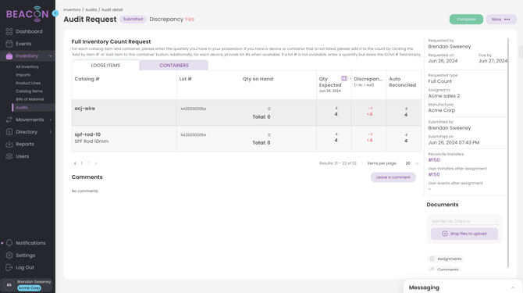Viewport: 523px width, 293px height.
Task: Open Product Lines submenu item
Action: click(x=28, y=83)
